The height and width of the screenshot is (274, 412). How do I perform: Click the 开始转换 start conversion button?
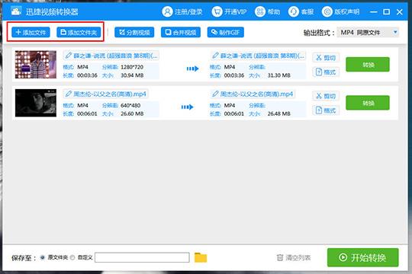pos(362,257)
